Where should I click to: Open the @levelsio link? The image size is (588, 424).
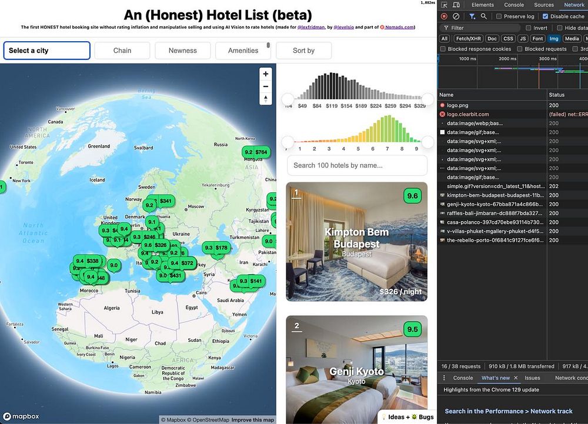point(343,27)
